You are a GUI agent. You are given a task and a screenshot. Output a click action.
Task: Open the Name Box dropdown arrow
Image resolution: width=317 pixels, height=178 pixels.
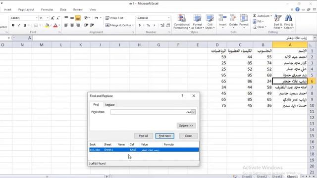coord(9,38)
